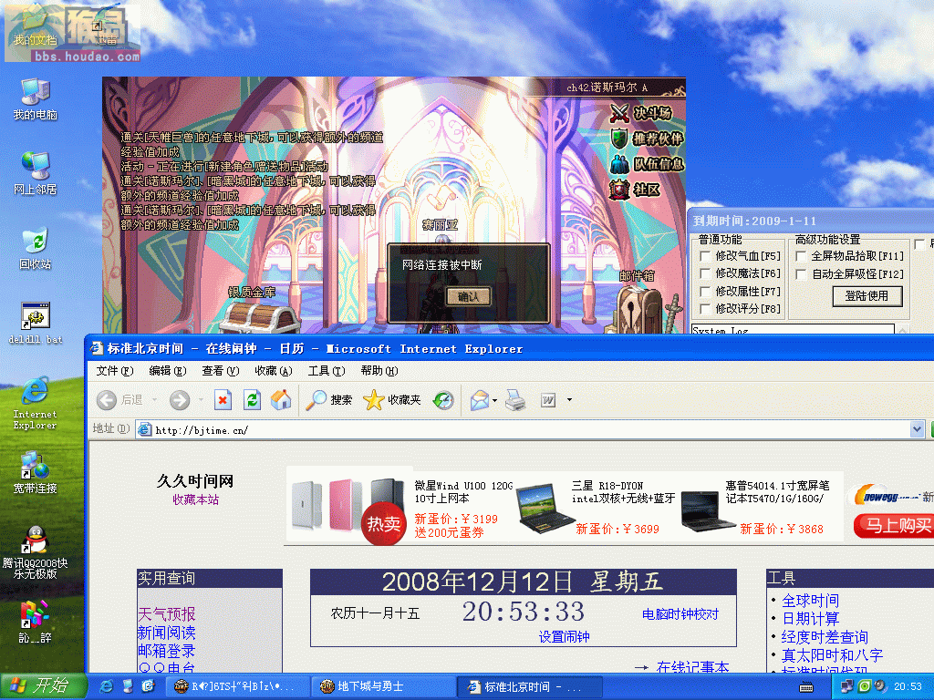Click the 设置闹钟 link
Image resolution: width=934 pixels, height=700 pixels.
(x=564, y=637)
